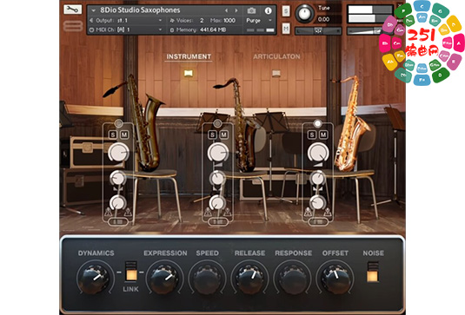Click the large volume knob on middle sax strip
465x315 pixels.
(217, 152)
